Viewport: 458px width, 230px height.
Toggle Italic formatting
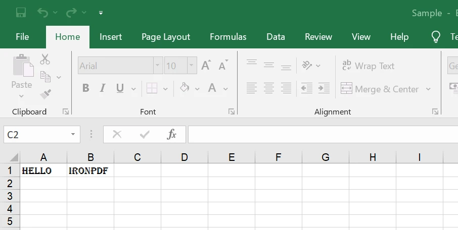[103, 89]
